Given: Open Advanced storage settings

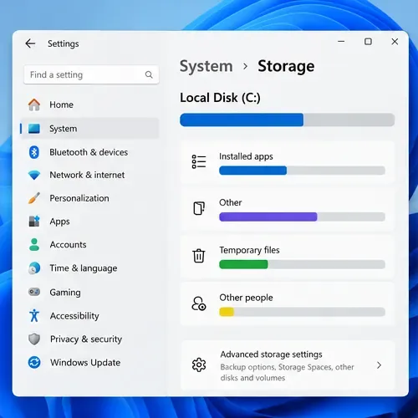Looking at the screenshot, I should pyautogui.click(x=288, y=365).
